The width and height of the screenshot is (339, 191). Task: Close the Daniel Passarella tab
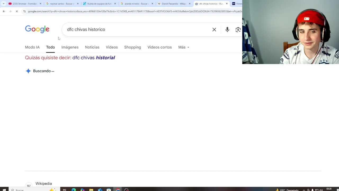[190, 4]
